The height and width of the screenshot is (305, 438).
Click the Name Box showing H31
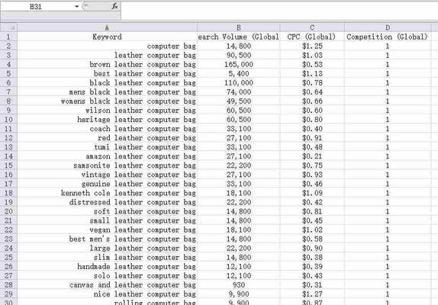click(37, 6)
